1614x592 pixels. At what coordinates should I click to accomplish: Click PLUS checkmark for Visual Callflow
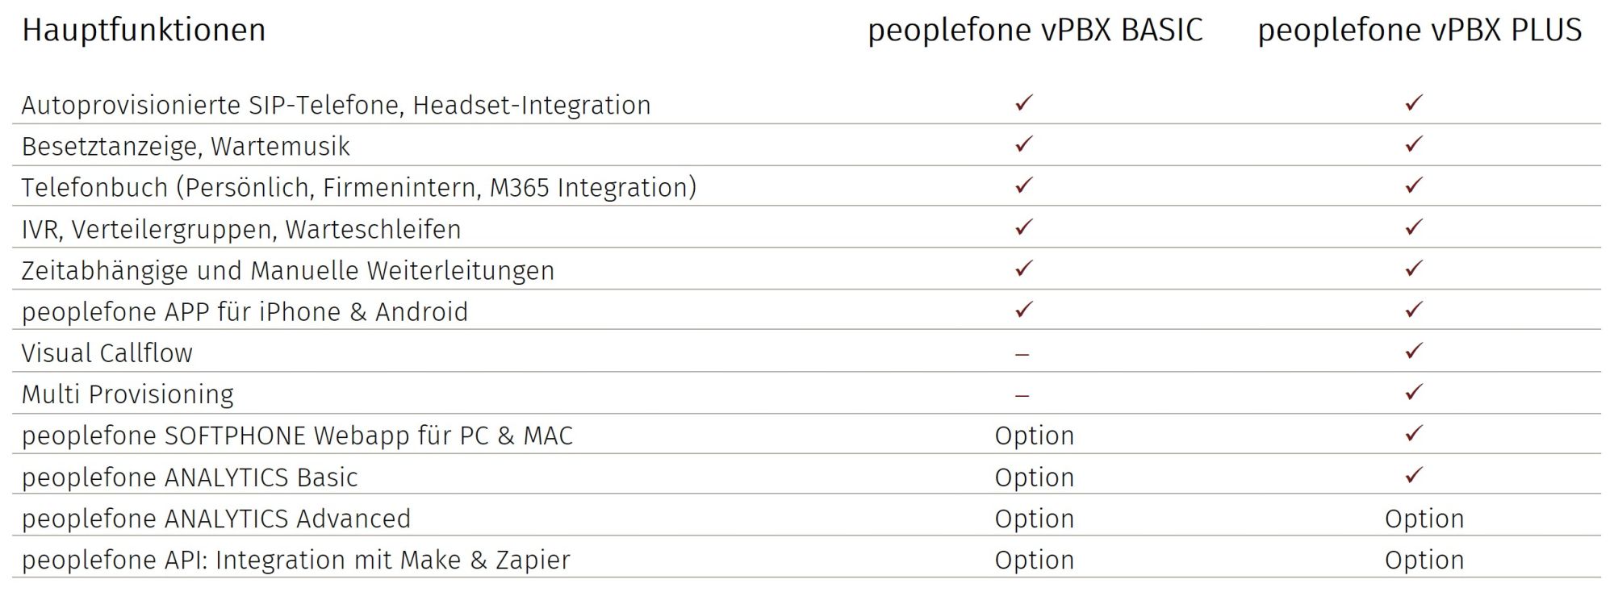click(x=1414, y=352)
